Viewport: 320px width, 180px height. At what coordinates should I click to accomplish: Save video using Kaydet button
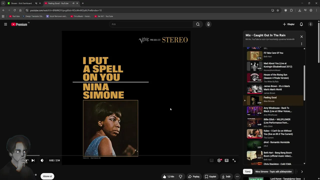tap(210, 176)
